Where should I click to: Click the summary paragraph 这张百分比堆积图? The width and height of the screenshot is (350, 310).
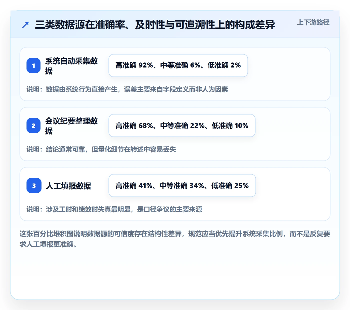pos(175,239)
